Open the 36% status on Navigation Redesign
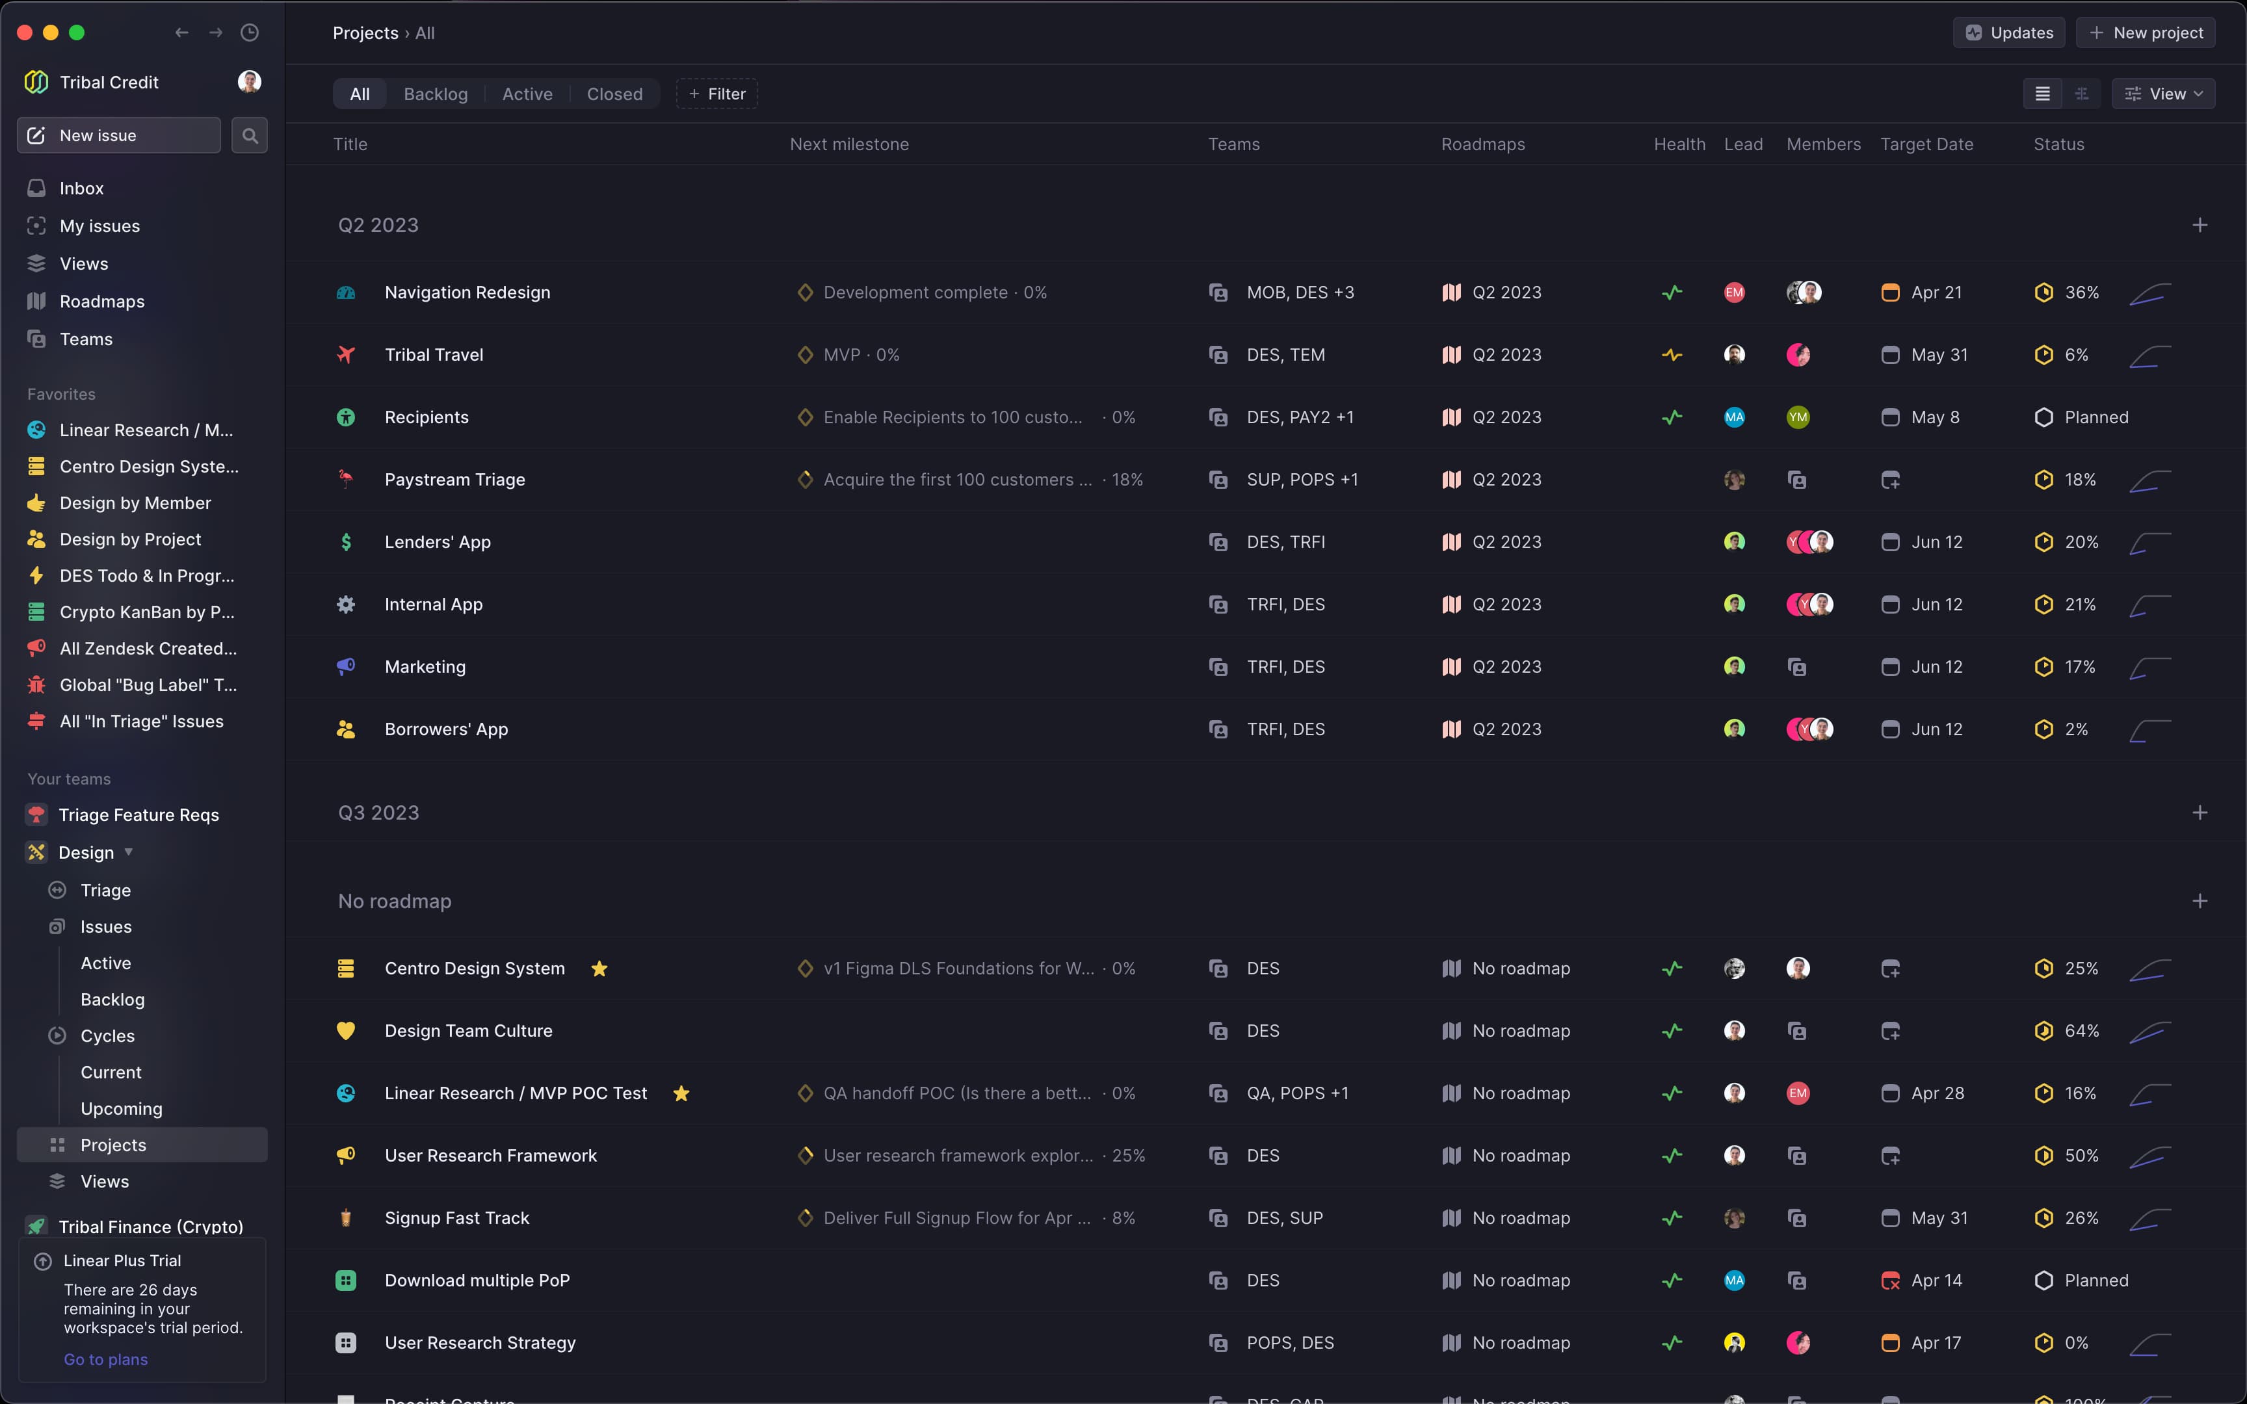Screen dimensions: 2247x1404 coord(2066,292)
